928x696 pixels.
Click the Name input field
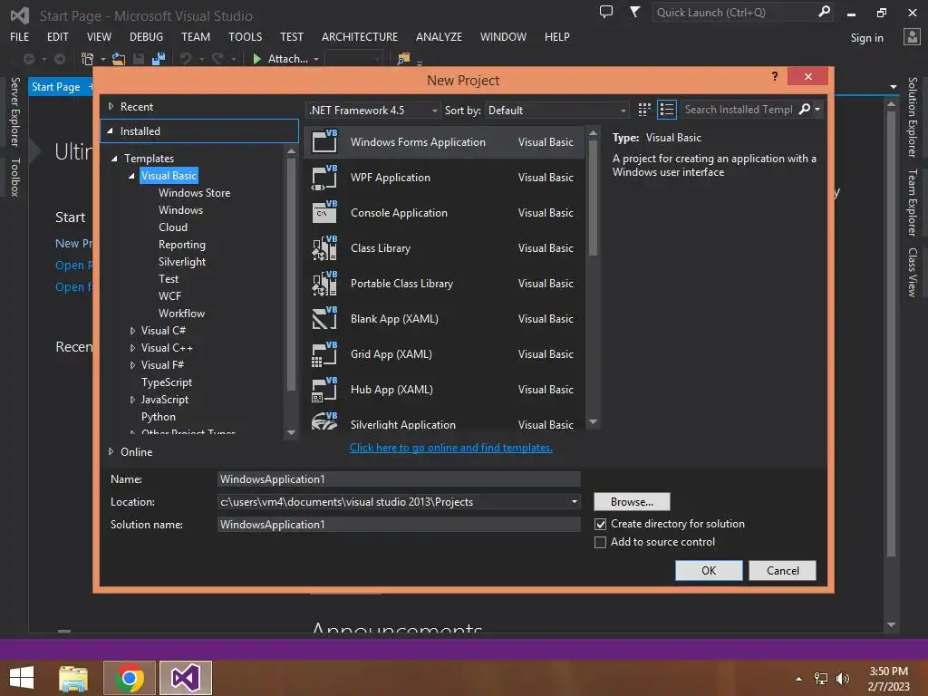(x=399, y=478)
